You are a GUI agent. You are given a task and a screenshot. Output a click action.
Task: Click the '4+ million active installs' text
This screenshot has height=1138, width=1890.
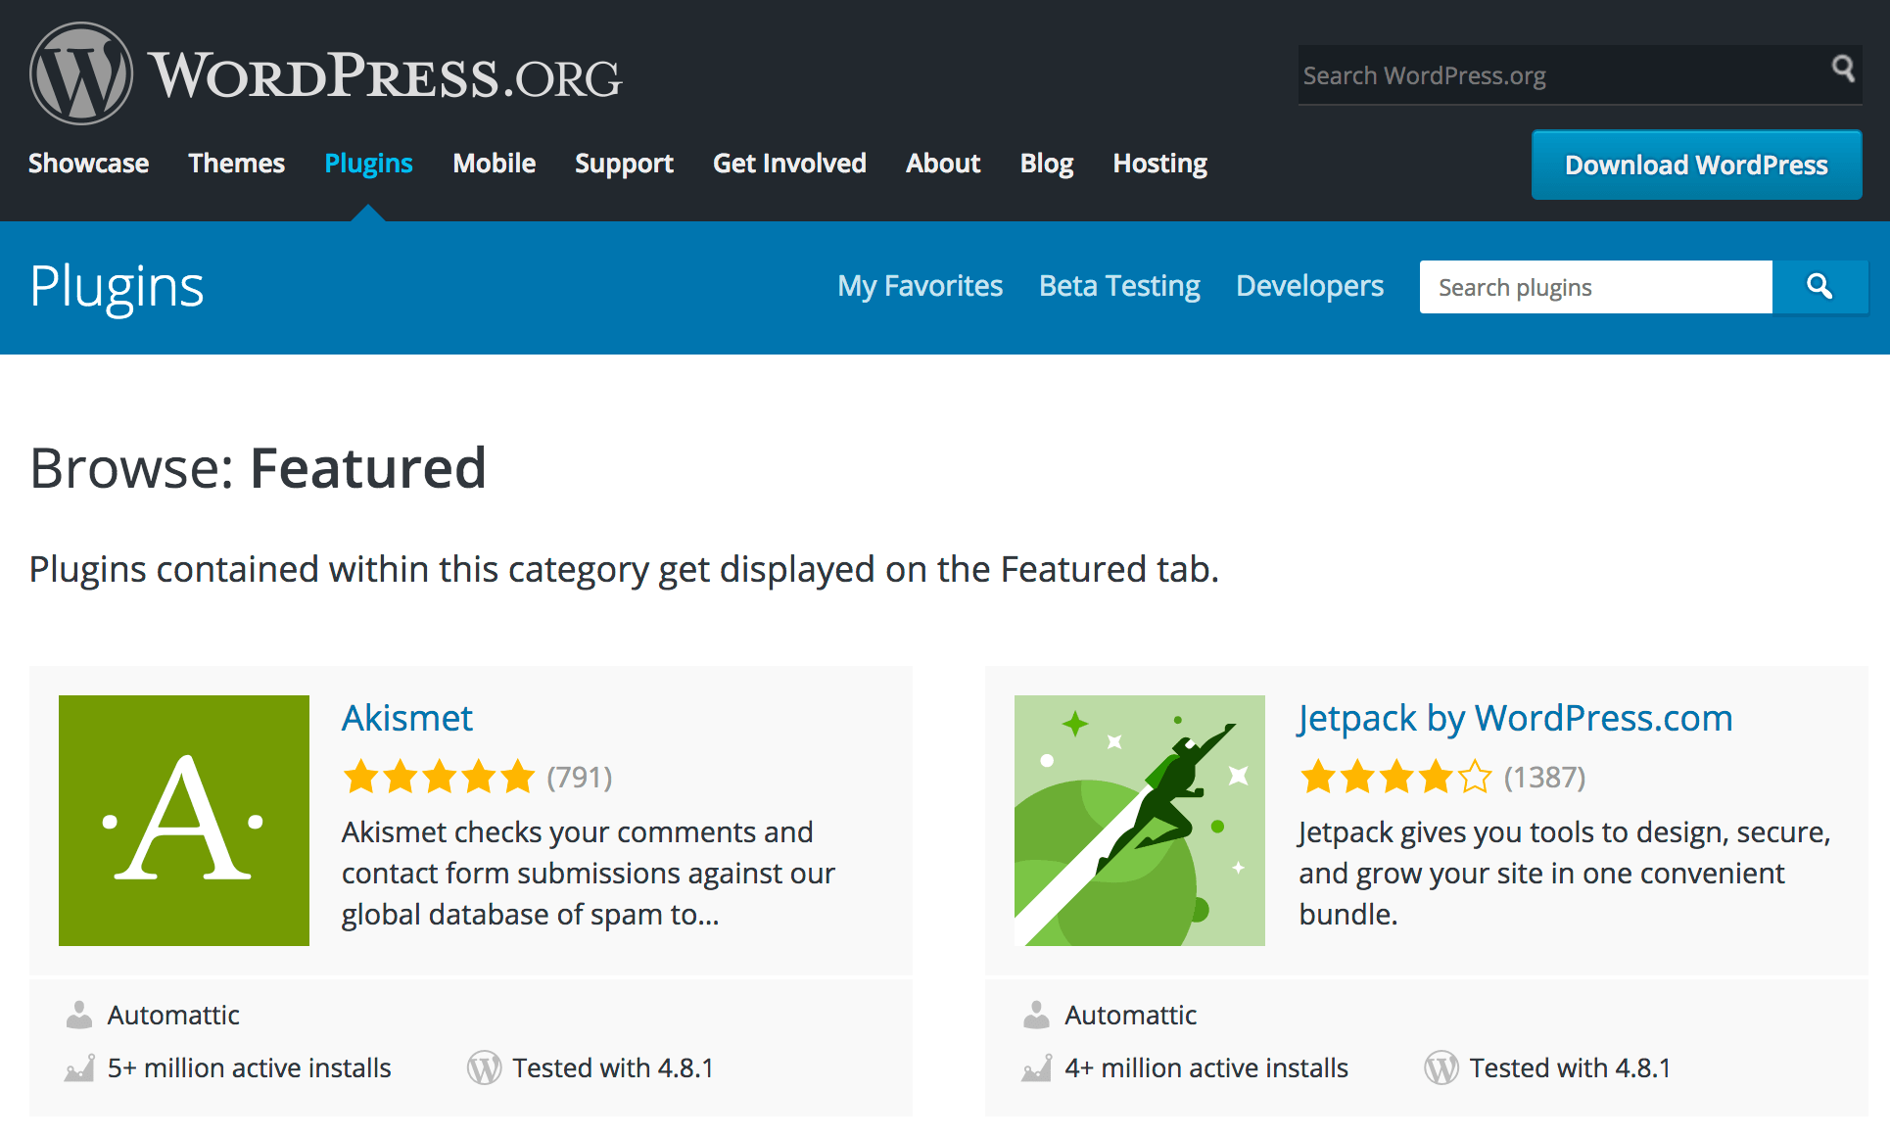1206,1067
